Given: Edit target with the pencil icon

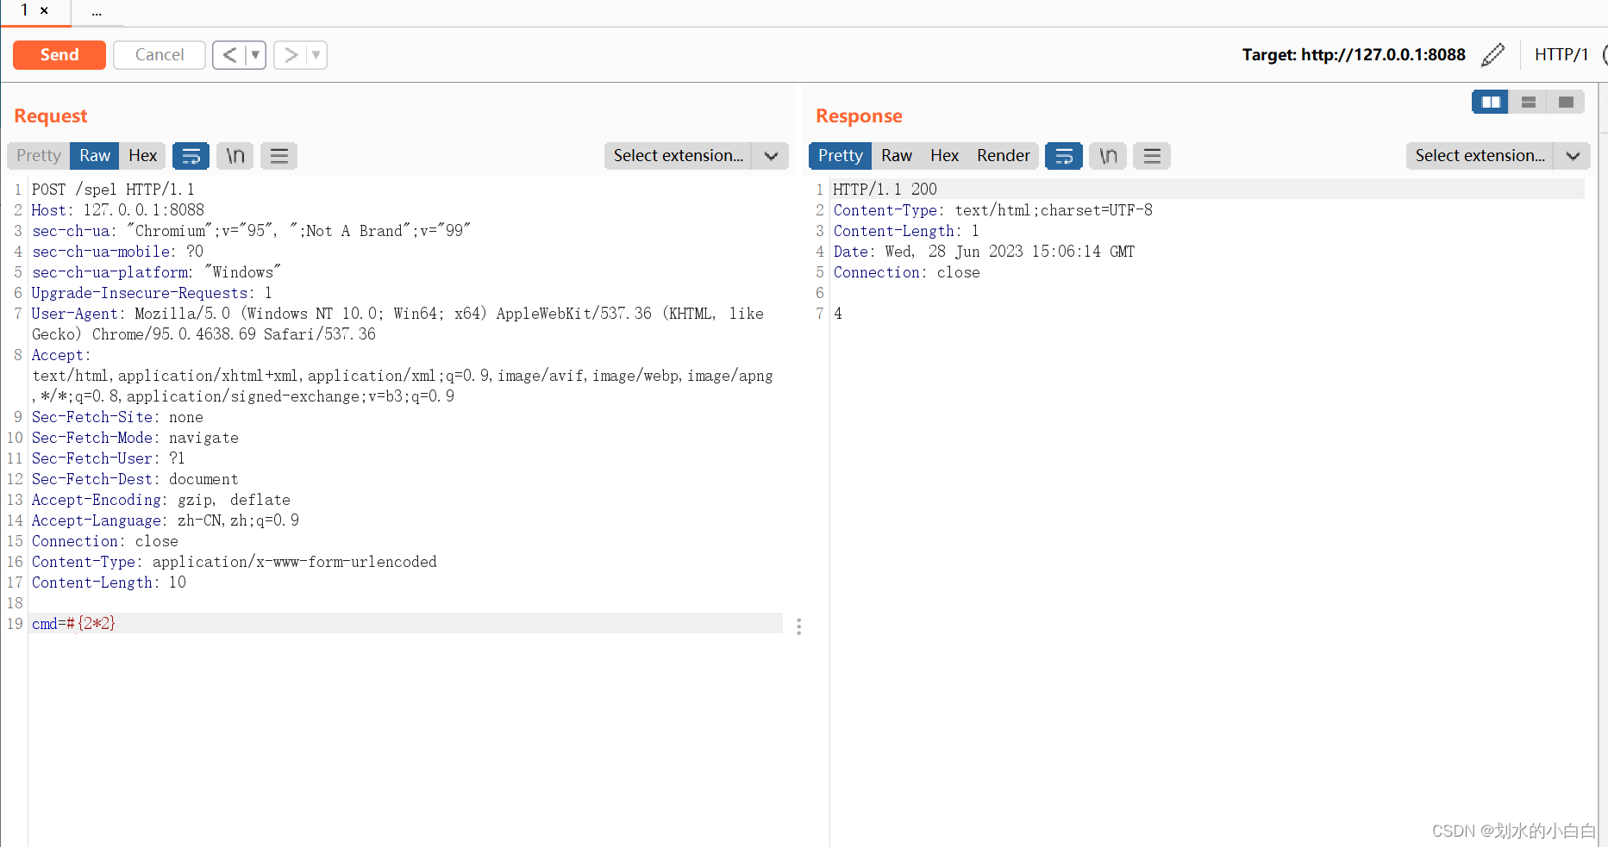Looking at the screenshot, I should [x=1492, y=55].
